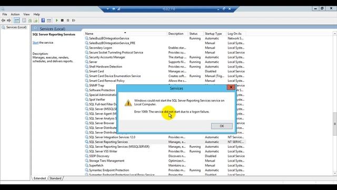Click the warning icon in the Services dialog
This screenshot has width=337, height=190.
(128, 103)
